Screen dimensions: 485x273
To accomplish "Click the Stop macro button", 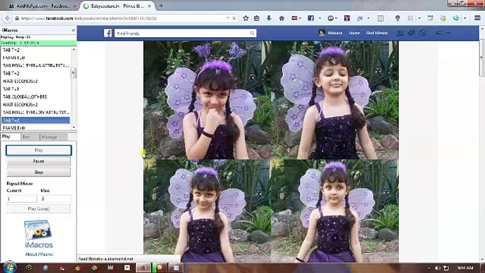I will point(39,172).
